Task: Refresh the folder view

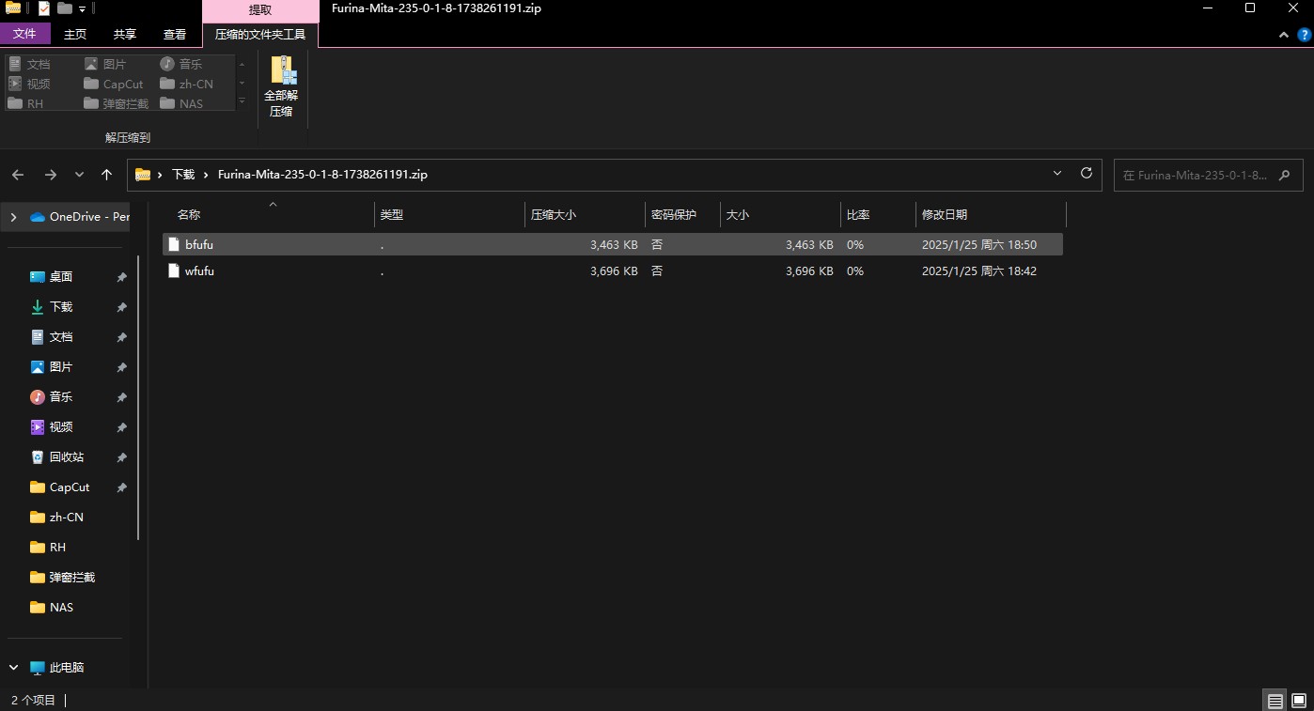Action: [1086, 175]
